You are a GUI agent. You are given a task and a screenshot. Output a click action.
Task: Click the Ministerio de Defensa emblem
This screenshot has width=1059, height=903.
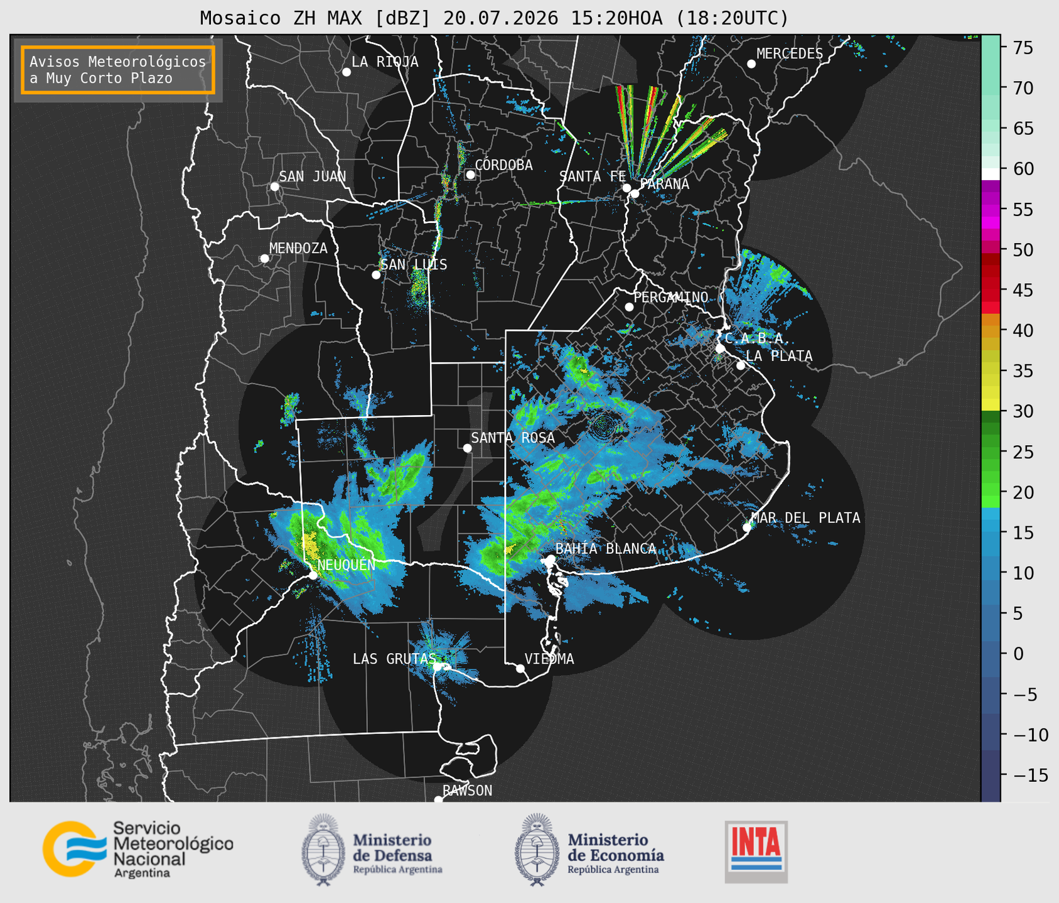[x=323, y=850]
